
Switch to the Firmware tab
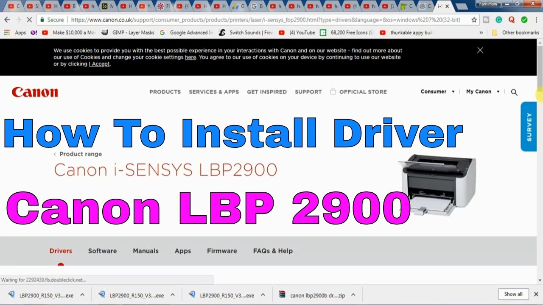coord(222,251)
